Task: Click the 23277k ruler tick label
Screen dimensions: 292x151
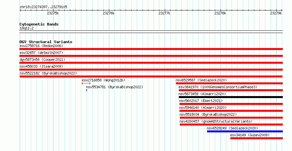Action: 164,13
